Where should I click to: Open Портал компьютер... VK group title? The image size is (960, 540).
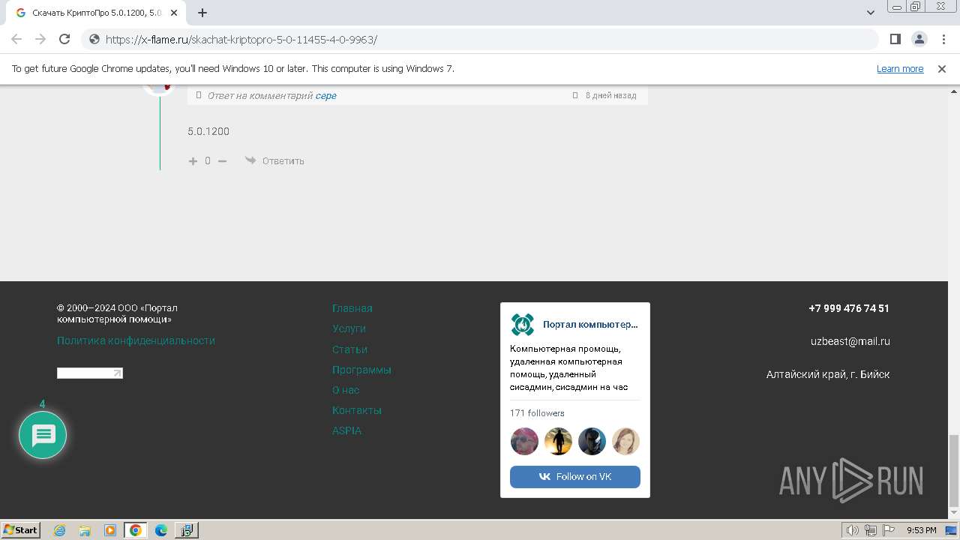pos(590,325)
